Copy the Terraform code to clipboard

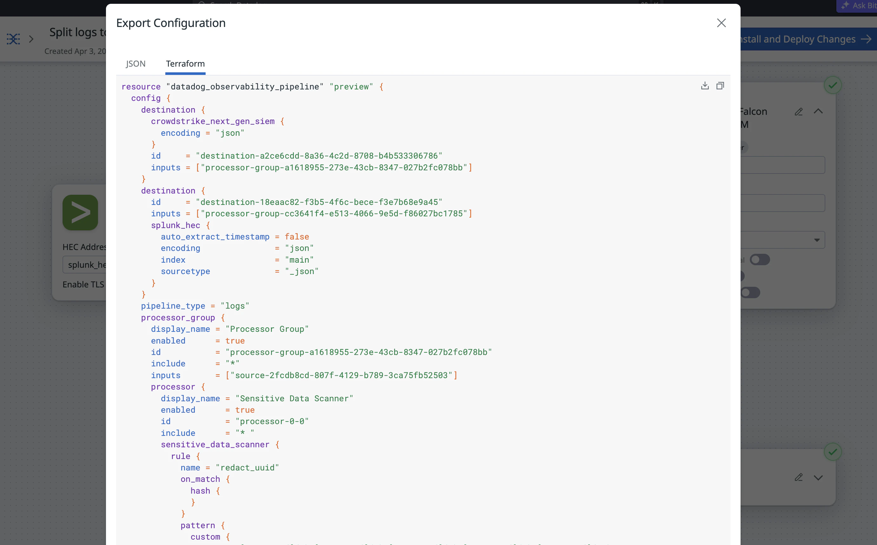click(x=720, y=86)
